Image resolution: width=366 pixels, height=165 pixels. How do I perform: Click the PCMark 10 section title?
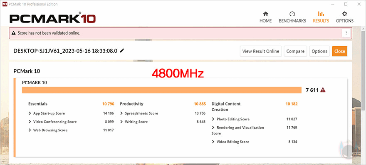tap(27, 71)
